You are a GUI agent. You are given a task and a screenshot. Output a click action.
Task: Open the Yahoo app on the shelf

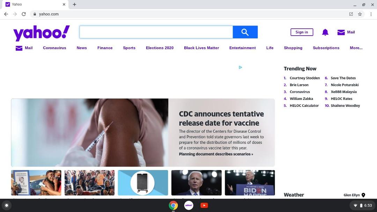click(x=189, y=205)
